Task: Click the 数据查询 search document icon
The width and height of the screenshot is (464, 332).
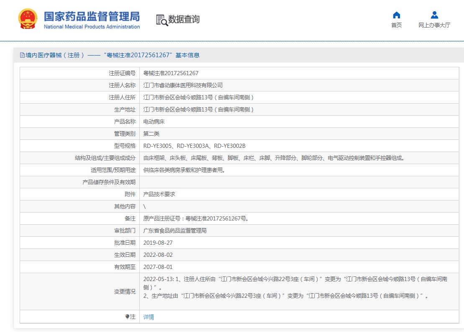Action: pos(162,20)
